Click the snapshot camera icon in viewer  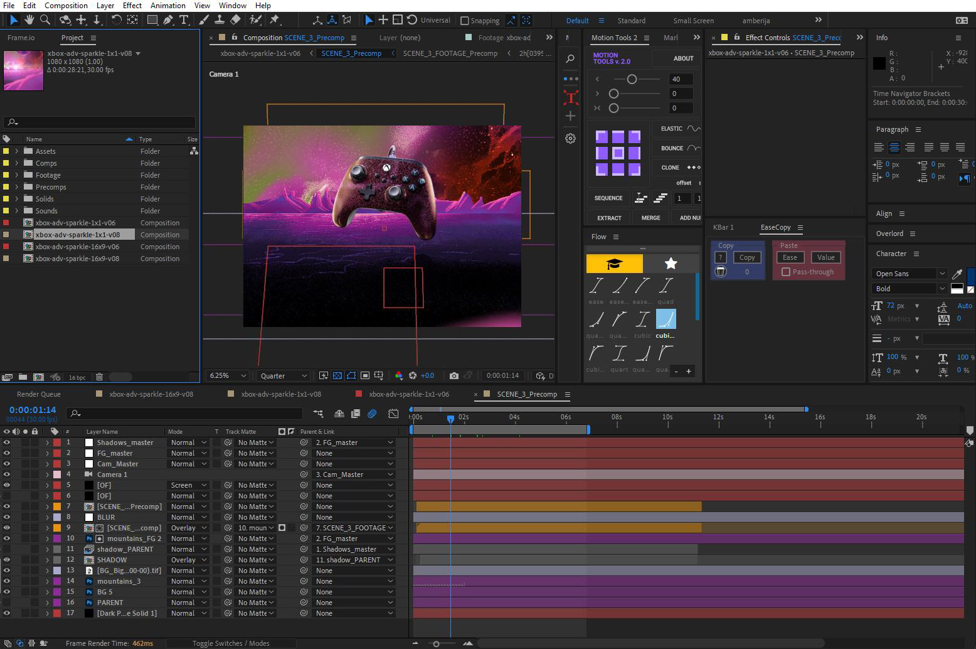(x=454, y=375)
